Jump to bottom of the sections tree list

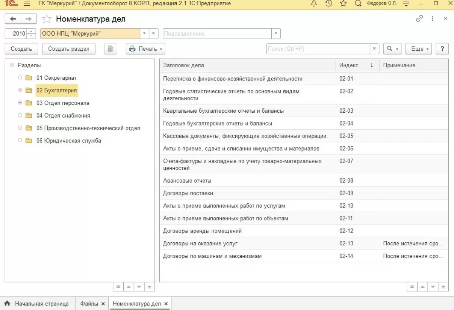coord(149,287)
